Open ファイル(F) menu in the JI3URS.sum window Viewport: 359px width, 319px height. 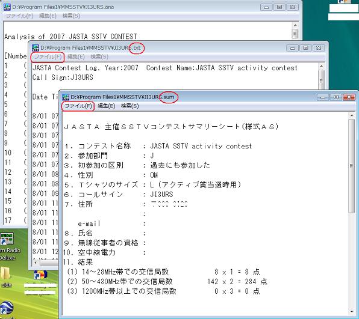tap(78, 106)
